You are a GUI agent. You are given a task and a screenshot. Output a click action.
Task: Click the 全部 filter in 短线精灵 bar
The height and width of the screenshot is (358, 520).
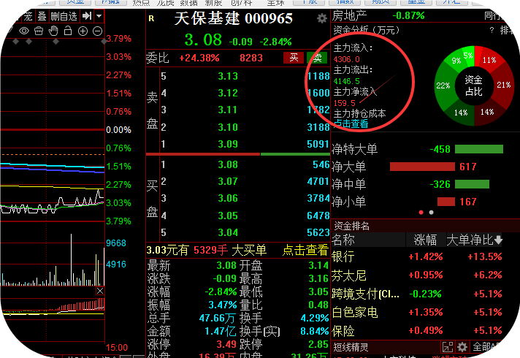(483, 347)
